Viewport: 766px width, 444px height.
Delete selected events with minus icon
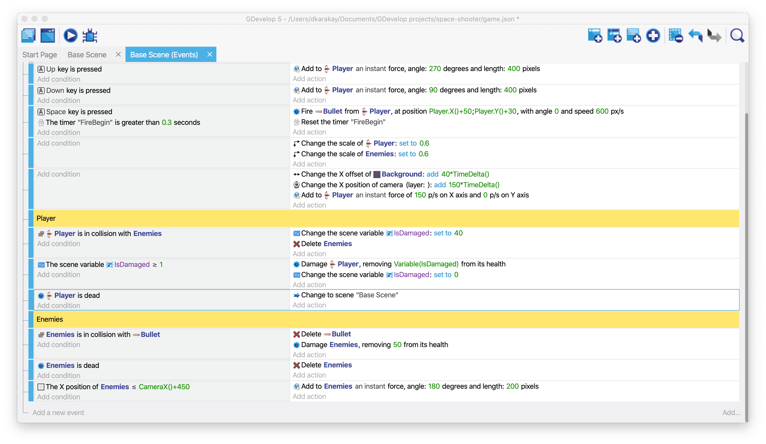point(676,36)
